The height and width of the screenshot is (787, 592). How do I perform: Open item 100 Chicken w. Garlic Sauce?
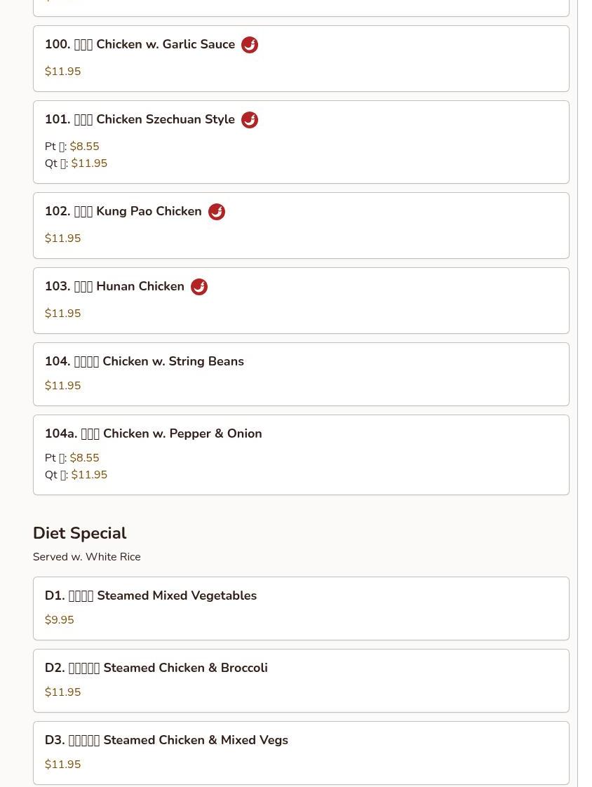point(302,59)
